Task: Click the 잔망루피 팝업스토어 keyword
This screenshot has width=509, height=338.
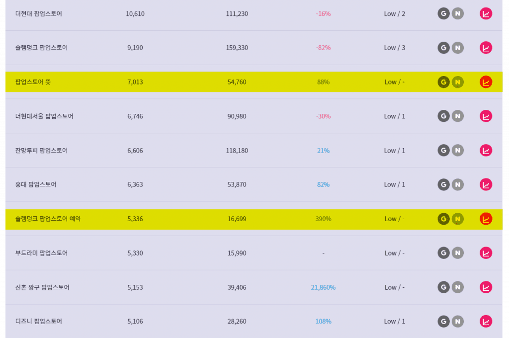Action: tap(42, 150)
